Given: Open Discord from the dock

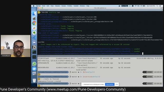Looking at the screenshot, I should coord(34,42).
